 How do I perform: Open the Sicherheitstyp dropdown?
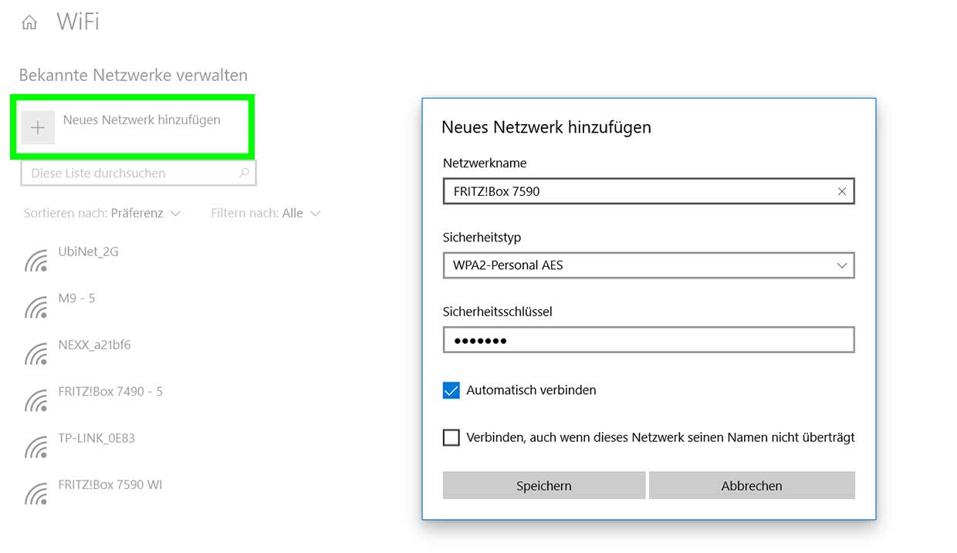click(x=649, y=265)
